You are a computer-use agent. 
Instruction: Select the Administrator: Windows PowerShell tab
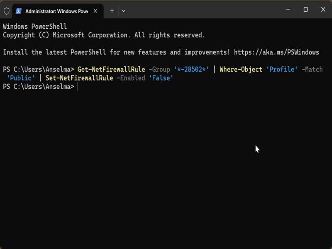(x=58, y=11)
